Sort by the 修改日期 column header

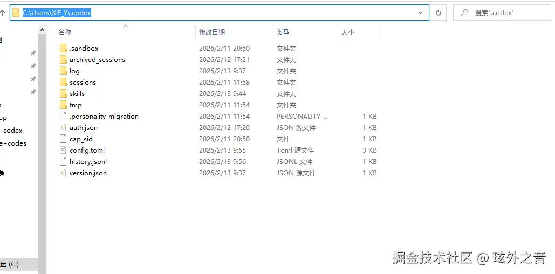[212, 32]
